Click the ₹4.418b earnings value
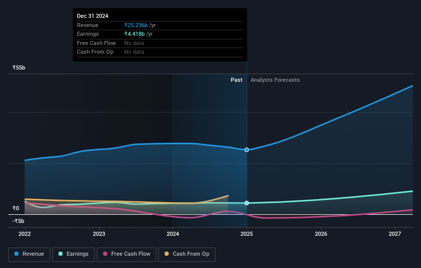 134,34
